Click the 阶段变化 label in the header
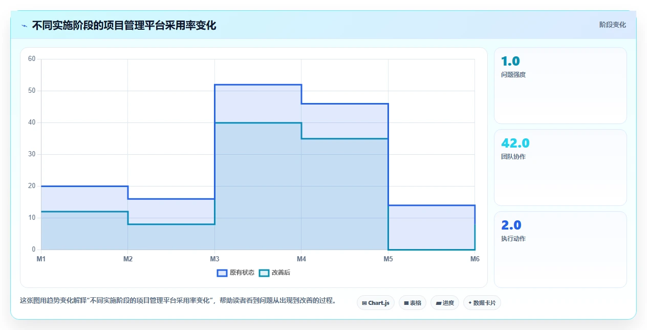The image size is (647, 330). pyautogui.click(x=613, y=25)
